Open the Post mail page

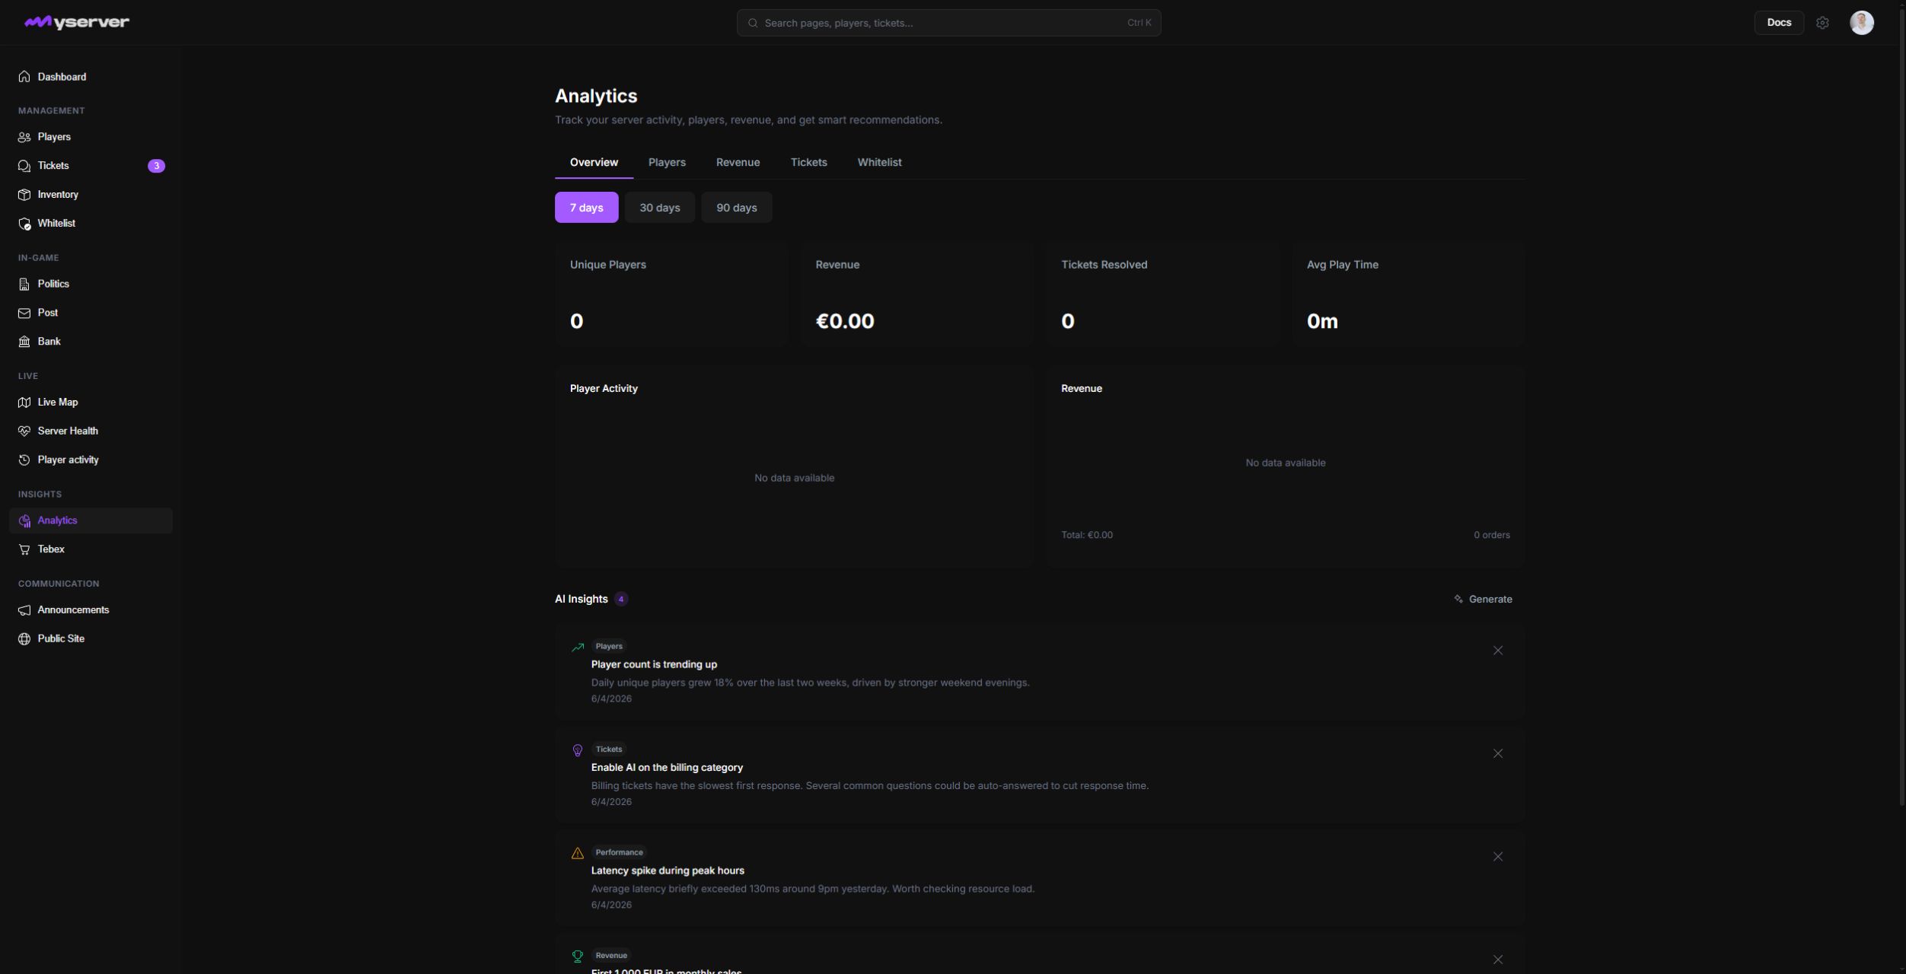click(x=91, y=313)
